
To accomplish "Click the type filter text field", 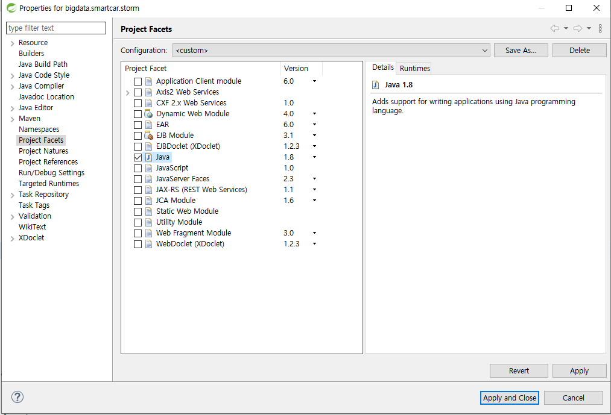I will [56, 28].
